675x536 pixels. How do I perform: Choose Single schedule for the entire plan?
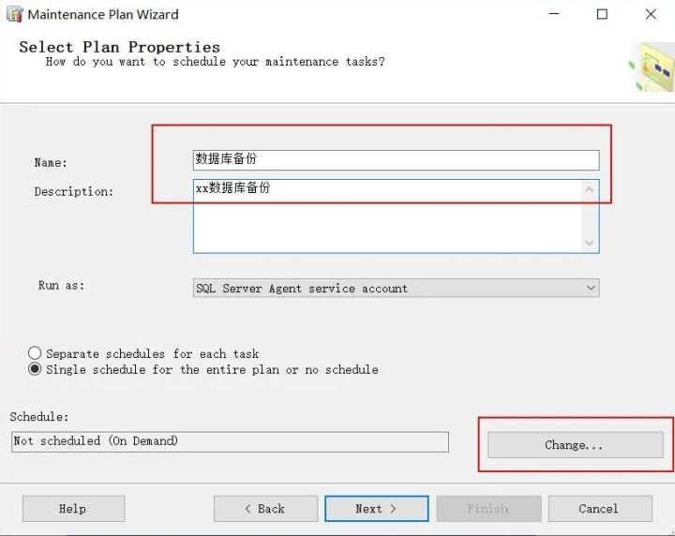[x=36, y=370]
